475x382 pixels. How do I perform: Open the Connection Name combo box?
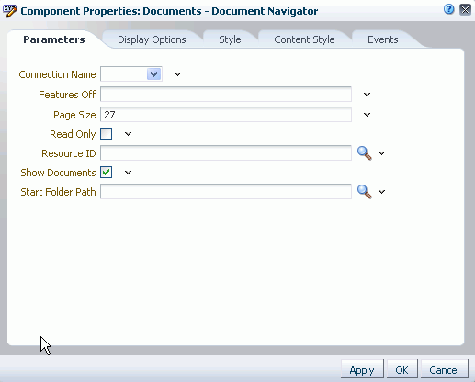[x=131, y=74]
